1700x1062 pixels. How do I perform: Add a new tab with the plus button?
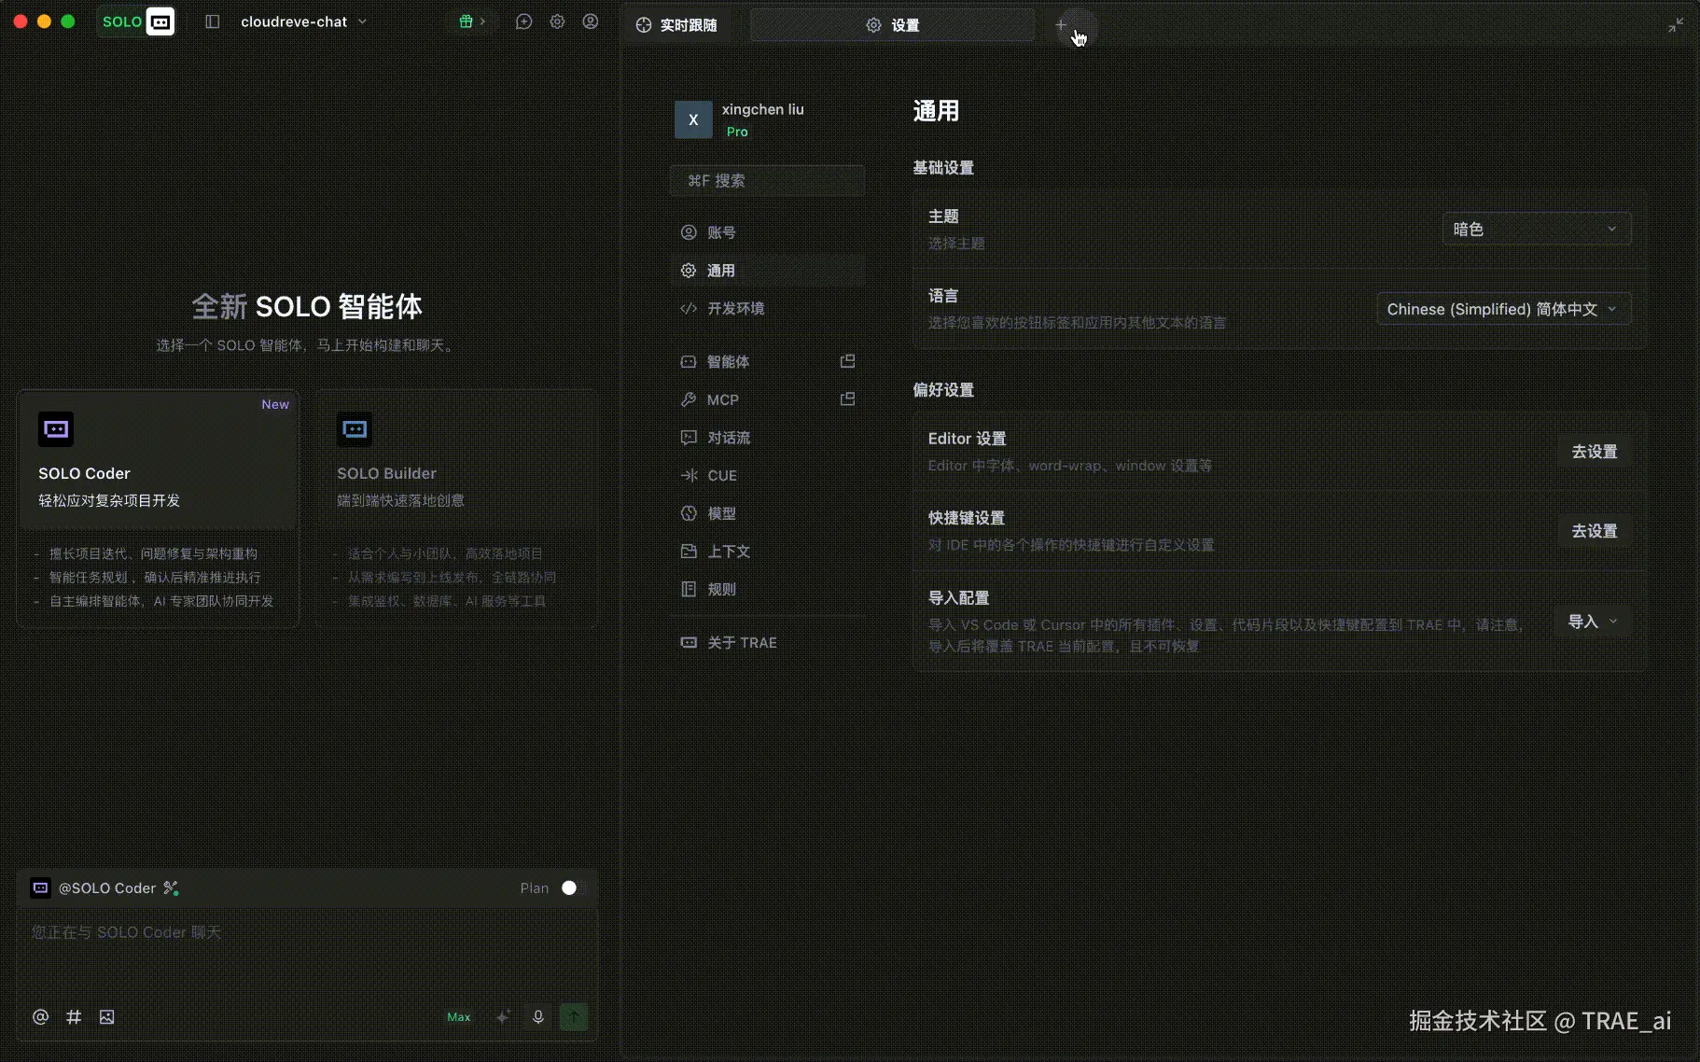tap(1061, 25)
